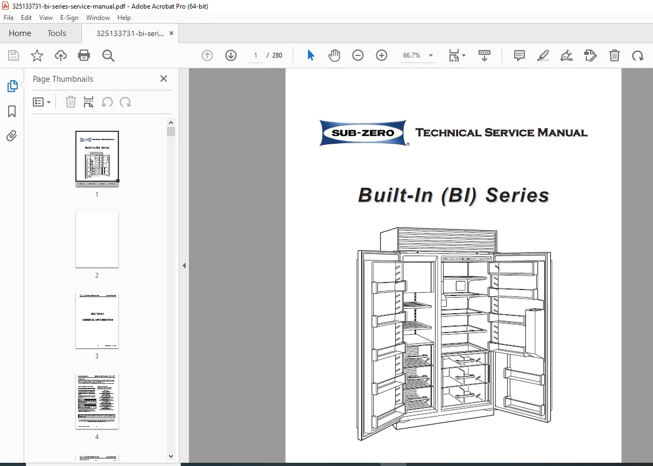Choose the Selection arrow tool
The height and width of the screenshot is (466, 653).
pyautogui.click(x=311, y=55)
